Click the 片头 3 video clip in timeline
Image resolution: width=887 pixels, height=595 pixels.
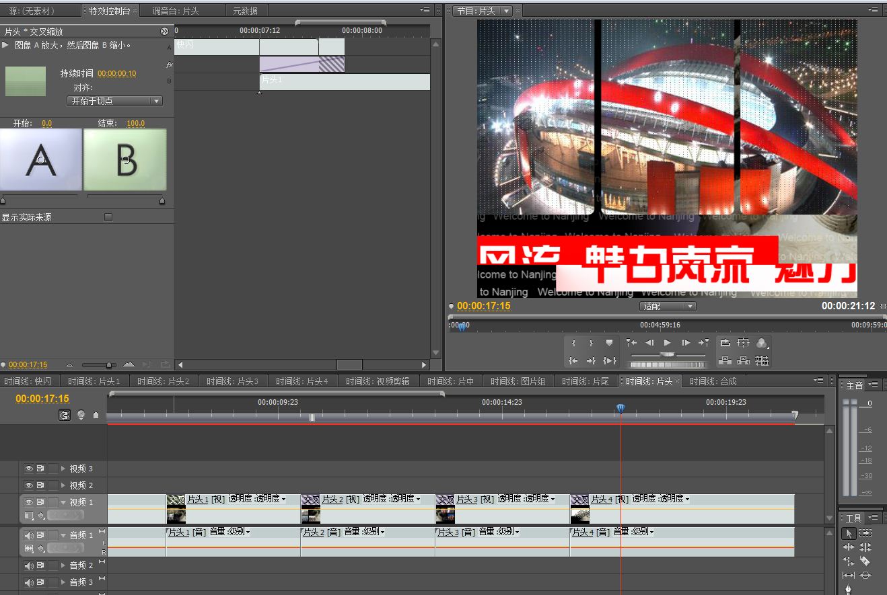coord(501,509)
